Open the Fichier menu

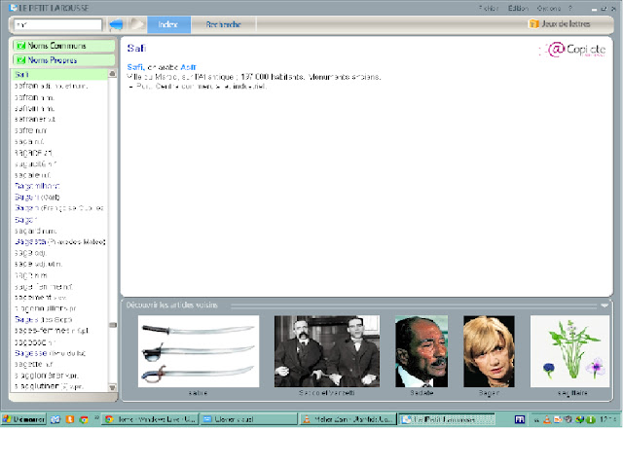[489, 9]
